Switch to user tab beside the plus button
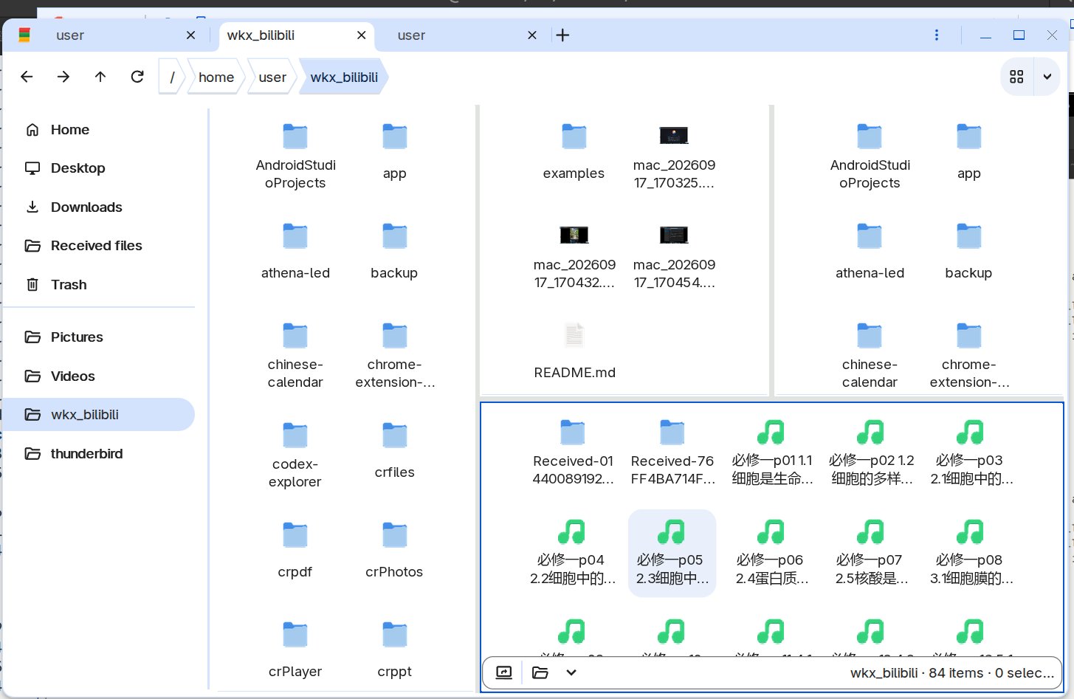The width and height of the screenshot is (1074, 699). tap(466, 35)
